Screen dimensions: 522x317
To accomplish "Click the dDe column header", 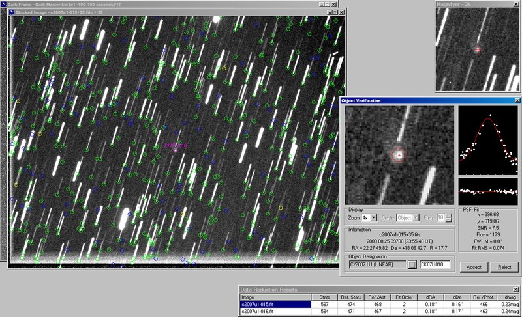I will (x=457, y=297).
